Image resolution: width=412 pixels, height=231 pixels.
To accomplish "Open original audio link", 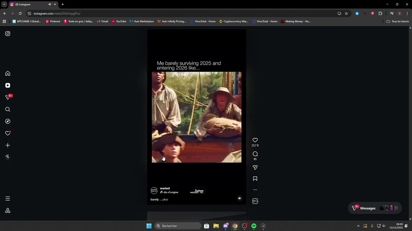I will pyautogui.click(x=169, y=193).
